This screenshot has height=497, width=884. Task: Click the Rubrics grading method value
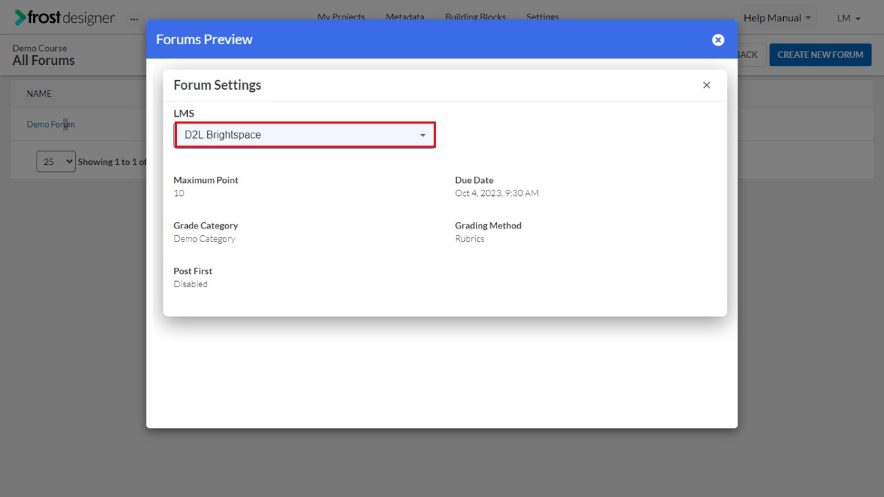[470, 239]
